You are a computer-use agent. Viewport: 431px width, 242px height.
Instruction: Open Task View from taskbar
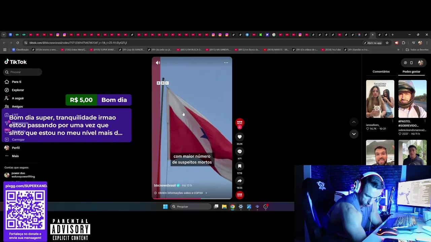pos(216,206)
